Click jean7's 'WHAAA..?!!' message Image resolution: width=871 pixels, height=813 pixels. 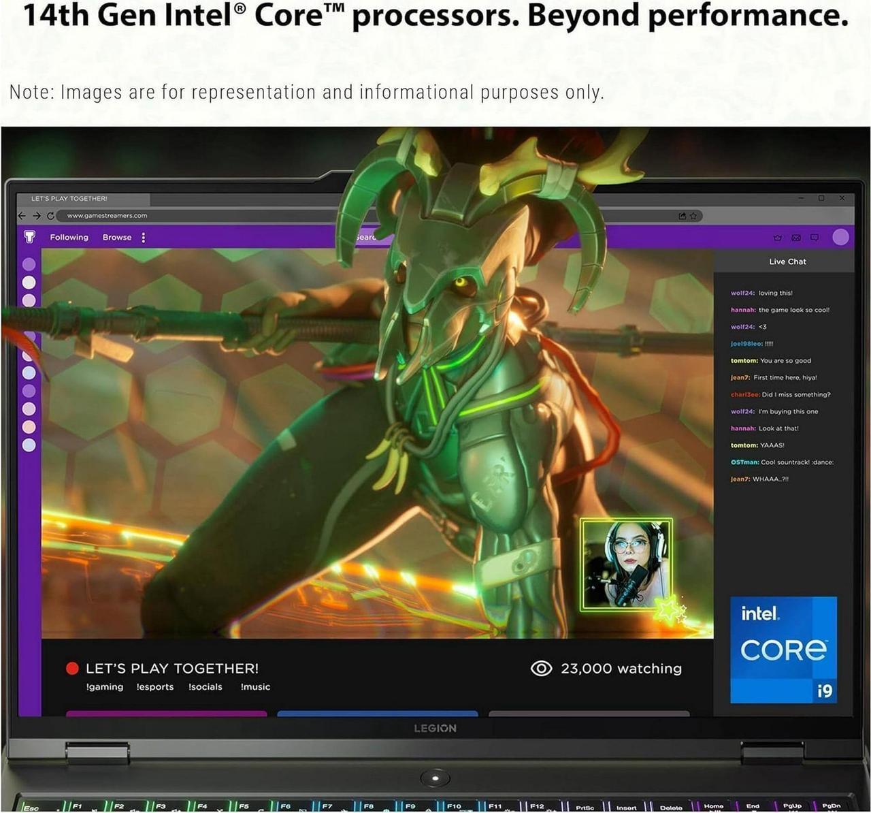click(759, 479)
